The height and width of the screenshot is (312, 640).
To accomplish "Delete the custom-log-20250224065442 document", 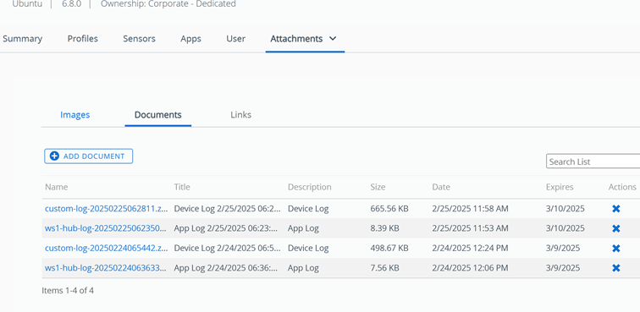I will [x=616, y=248].
